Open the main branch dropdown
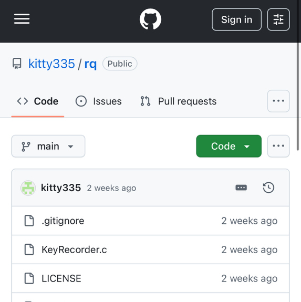 [x=48, y=146]
